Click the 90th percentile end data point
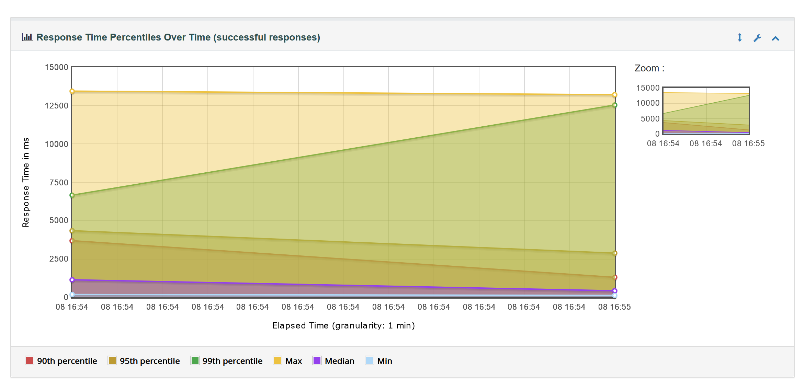This screenshot has height=391, width=805. [x=615, y=277]
